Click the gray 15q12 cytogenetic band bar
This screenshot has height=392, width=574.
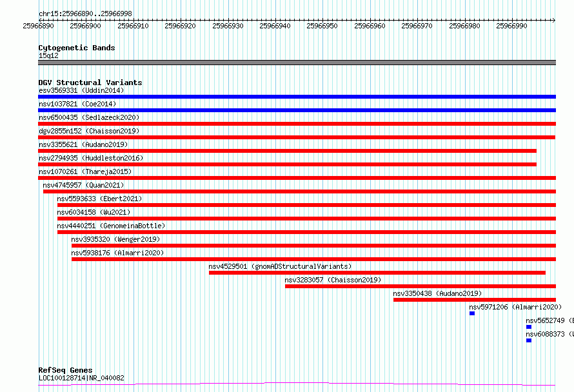click(297, 63)
